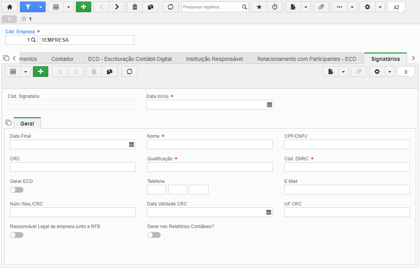Click the Cód. Empresa lookup magnifier
The height and width of the screenshot is (269, 420).
33,40
